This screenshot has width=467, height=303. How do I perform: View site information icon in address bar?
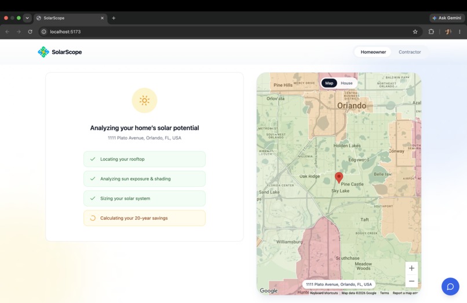tap(44, 32)
